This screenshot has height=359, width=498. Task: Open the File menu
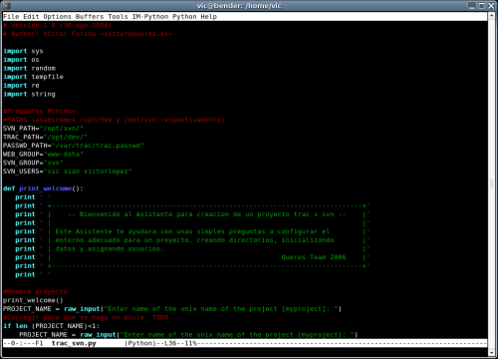11,17
